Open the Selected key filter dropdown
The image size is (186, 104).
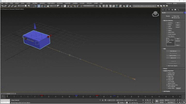point(170,100)
